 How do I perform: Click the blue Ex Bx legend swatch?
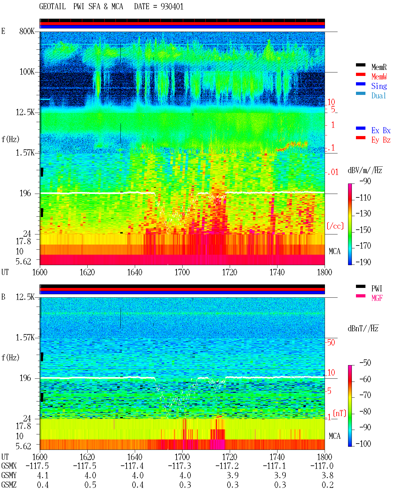pyautogui.click(x=360, y=128)
